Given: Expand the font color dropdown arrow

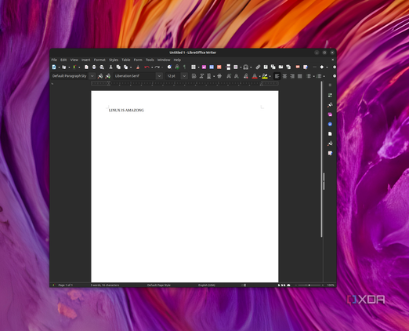Looking at the screenshot, I should [259, 76].
